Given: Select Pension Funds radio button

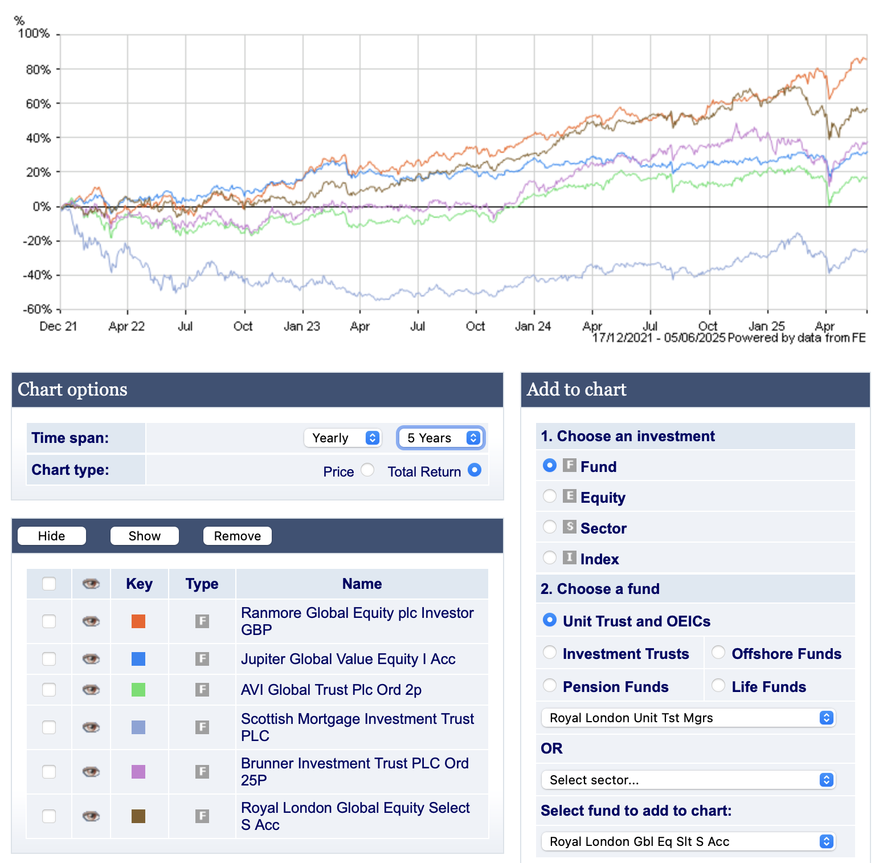Looking at the screenshot, I should 550,685.
